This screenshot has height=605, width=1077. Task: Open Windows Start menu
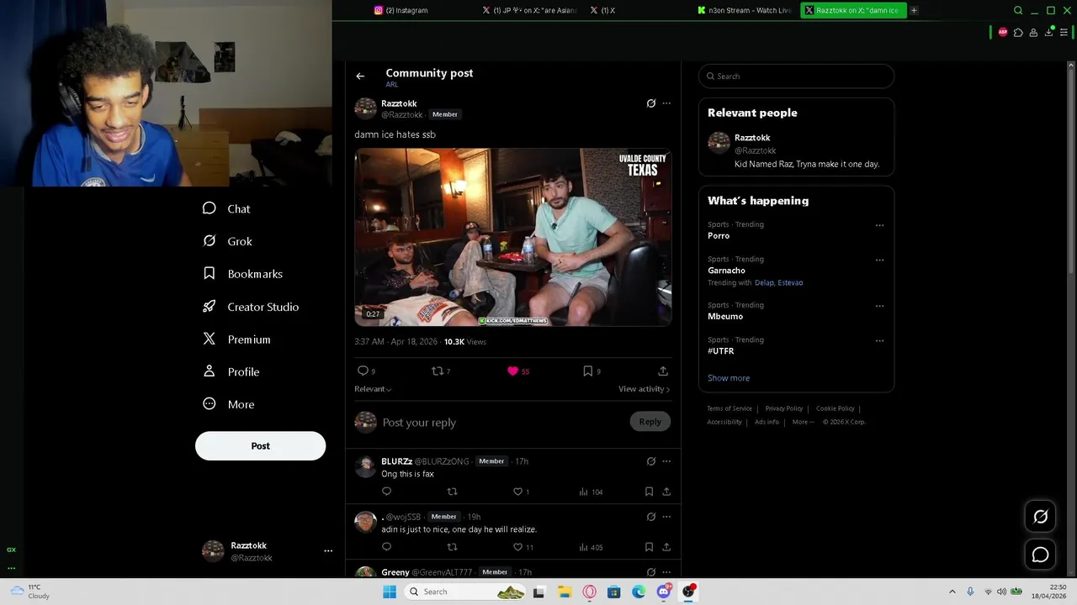click(x=390, y=592)
